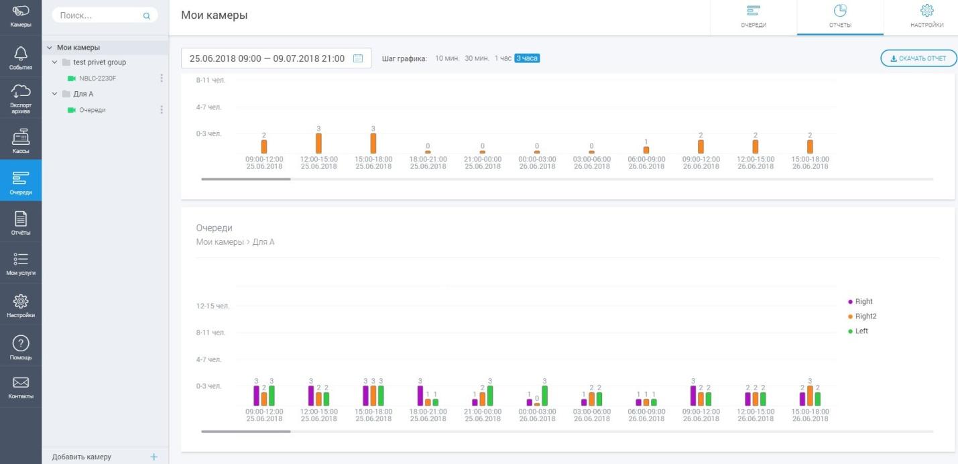Set chart step to 1 час
958x464 pixels.
pos(503,58)
